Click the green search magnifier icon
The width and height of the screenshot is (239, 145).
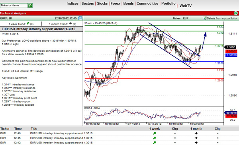(x=30, y=6)
